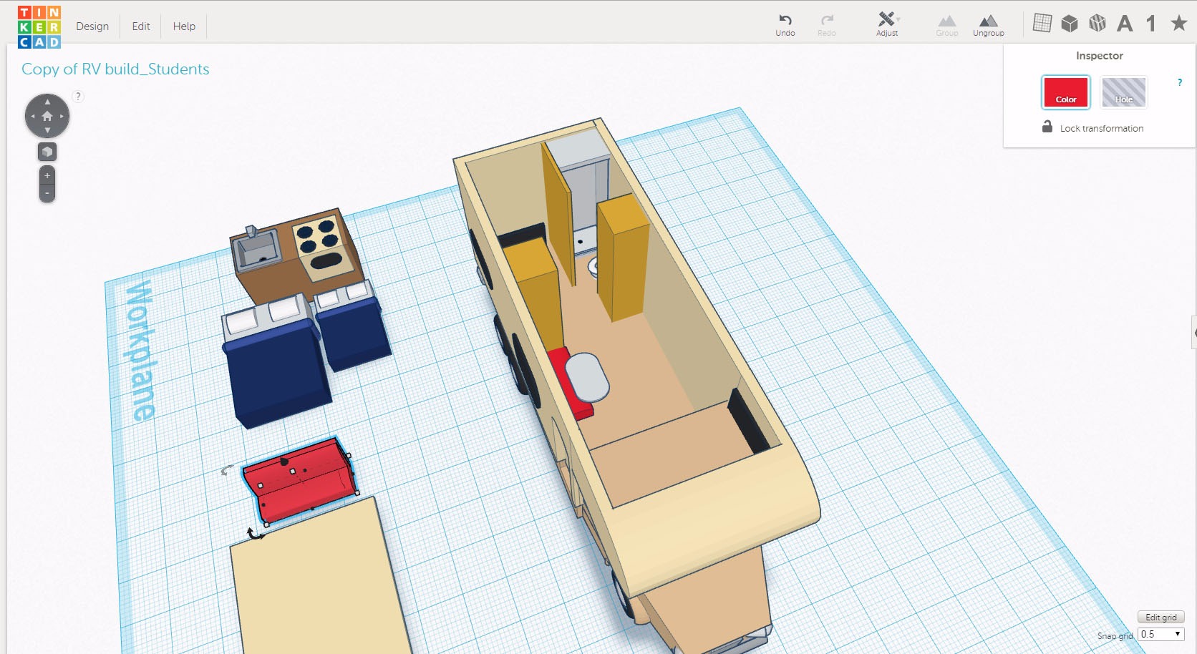This screenshot has height=654, width=1197.
Task: Open the Help menu
Action: click(x=184, y=26)
